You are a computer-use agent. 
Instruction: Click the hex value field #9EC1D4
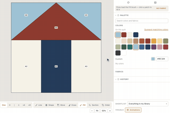point(162,59)
